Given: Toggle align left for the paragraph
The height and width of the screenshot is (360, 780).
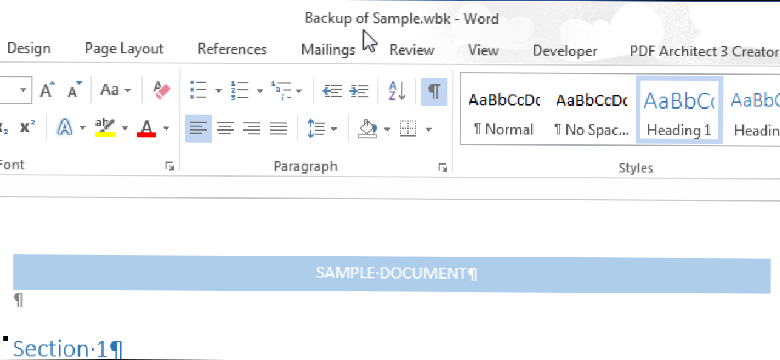Looking at the screenshot, I should [198, 128].
